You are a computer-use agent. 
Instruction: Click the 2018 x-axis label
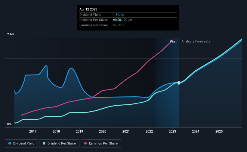click(x=56, y=131)
